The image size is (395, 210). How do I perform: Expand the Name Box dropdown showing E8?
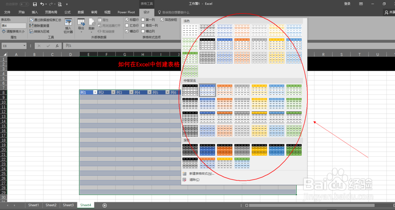pyautogui.click(x=24, y=46)
